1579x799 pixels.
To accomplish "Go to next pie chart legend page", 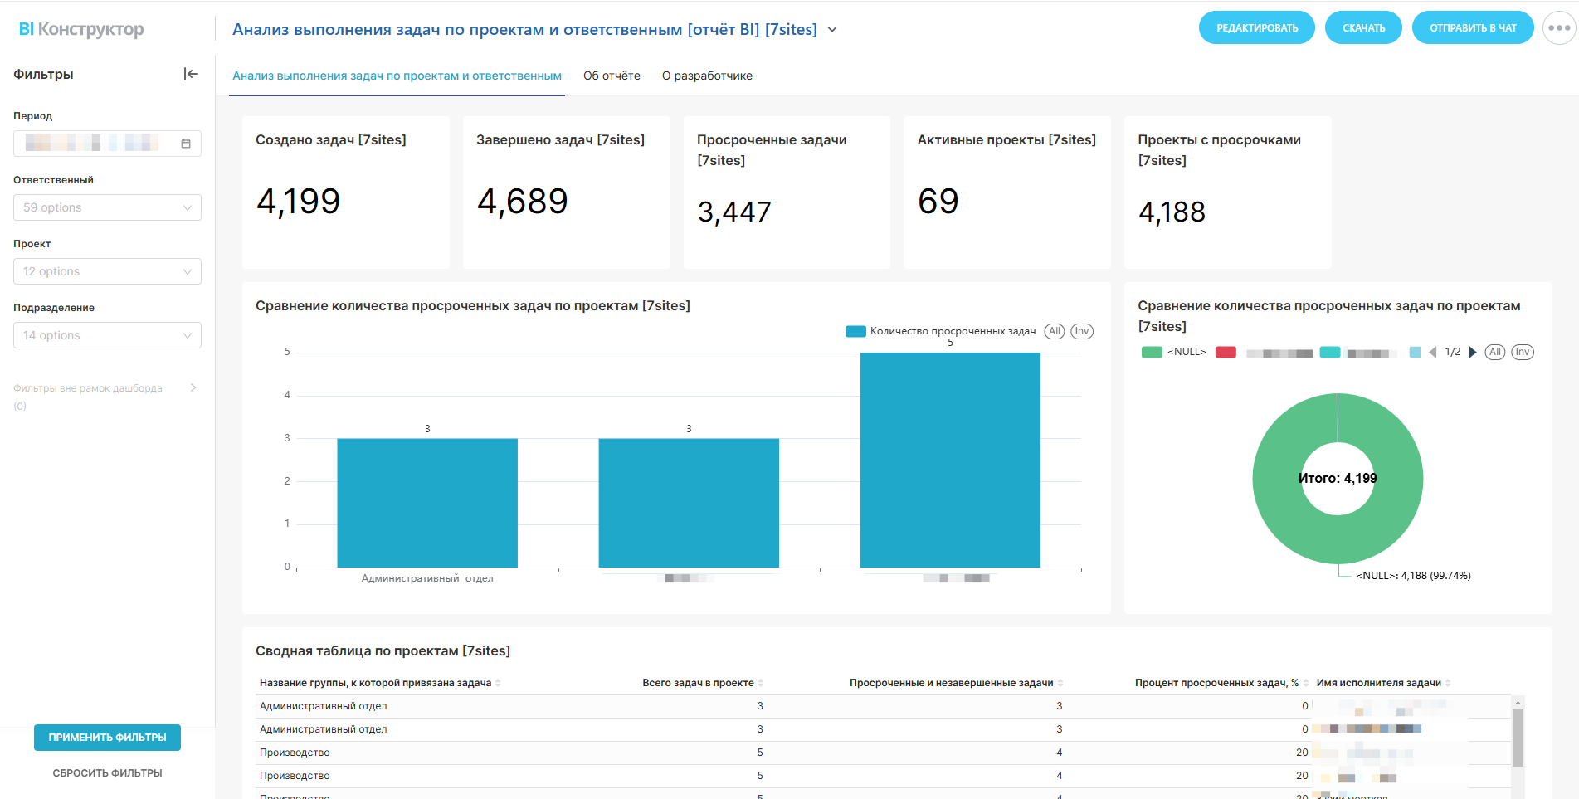I will [1473, 352].
